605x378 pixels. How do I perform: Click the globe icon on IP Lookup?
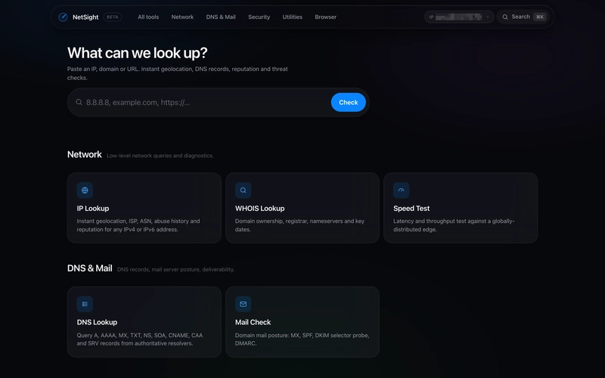click(85, 191)
